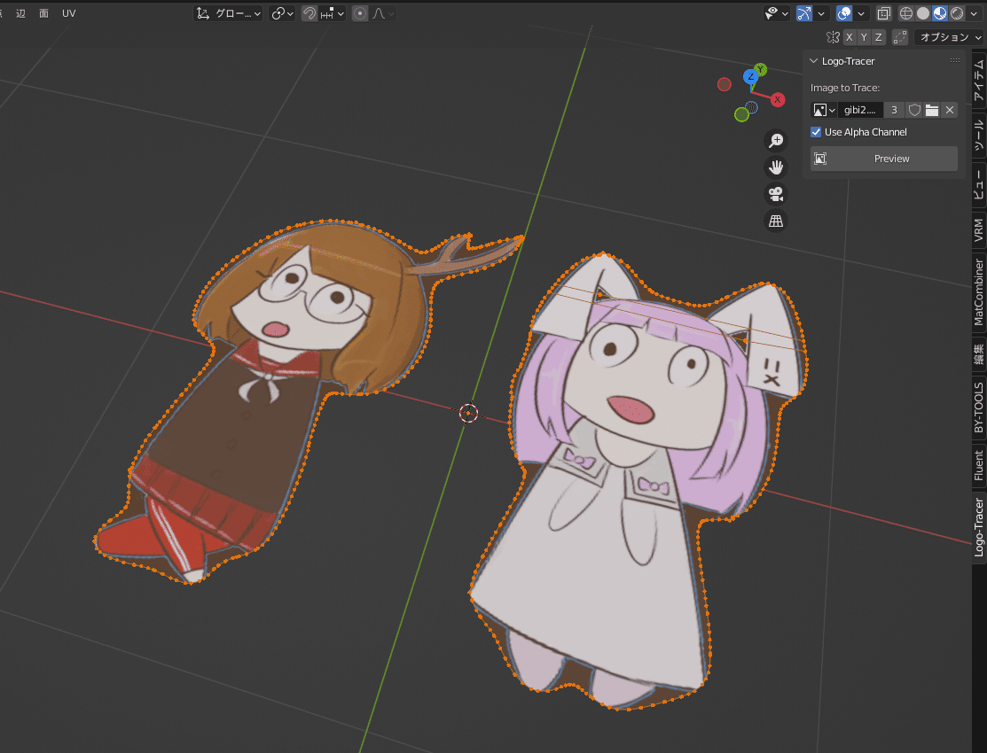Toggle X-Ray mode
The height and width of the screenshot is (753, 987).
click(884, 13)
